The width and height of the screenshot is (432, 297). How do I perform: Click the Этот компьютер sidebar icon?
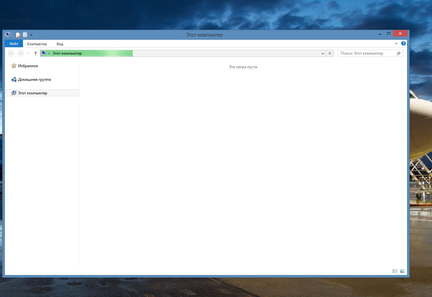coord(14,93)
